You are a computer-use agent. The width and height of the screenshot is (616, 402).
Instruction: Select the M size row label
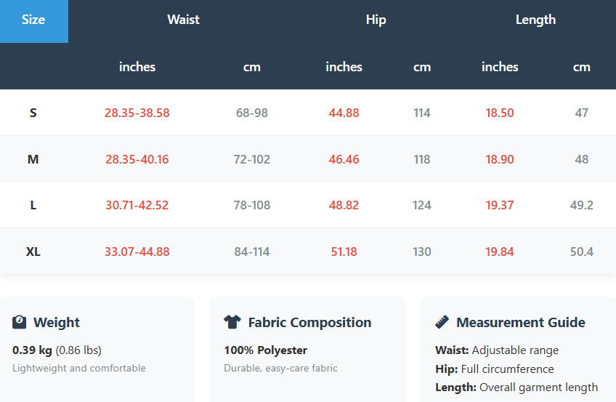tap(33, 159)
